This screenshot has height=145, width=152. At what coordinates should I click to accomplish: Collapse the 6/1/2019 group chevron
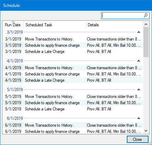coord(139,118)
